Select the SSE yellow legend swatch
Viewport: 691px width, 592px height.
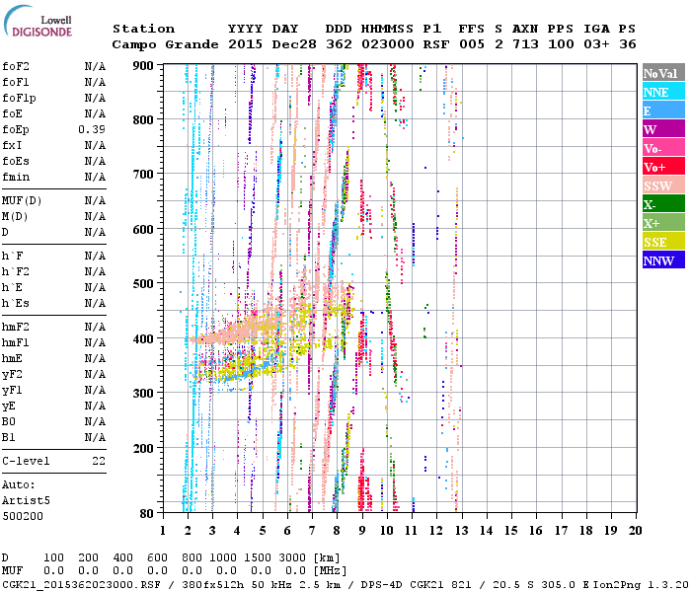[x=663, y=242]
